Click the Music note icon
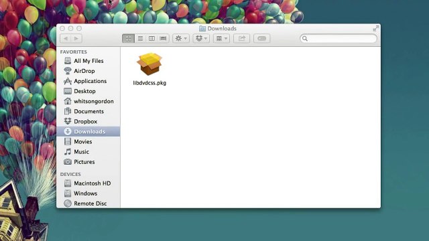Image resolution: width=429 pixels, height=241 pixels. click(68, 152)
